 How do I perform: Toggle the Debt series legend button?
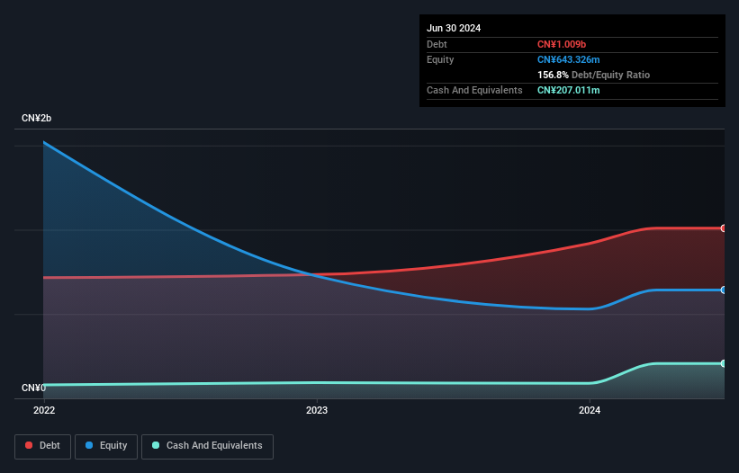click(x=43, y=446)
